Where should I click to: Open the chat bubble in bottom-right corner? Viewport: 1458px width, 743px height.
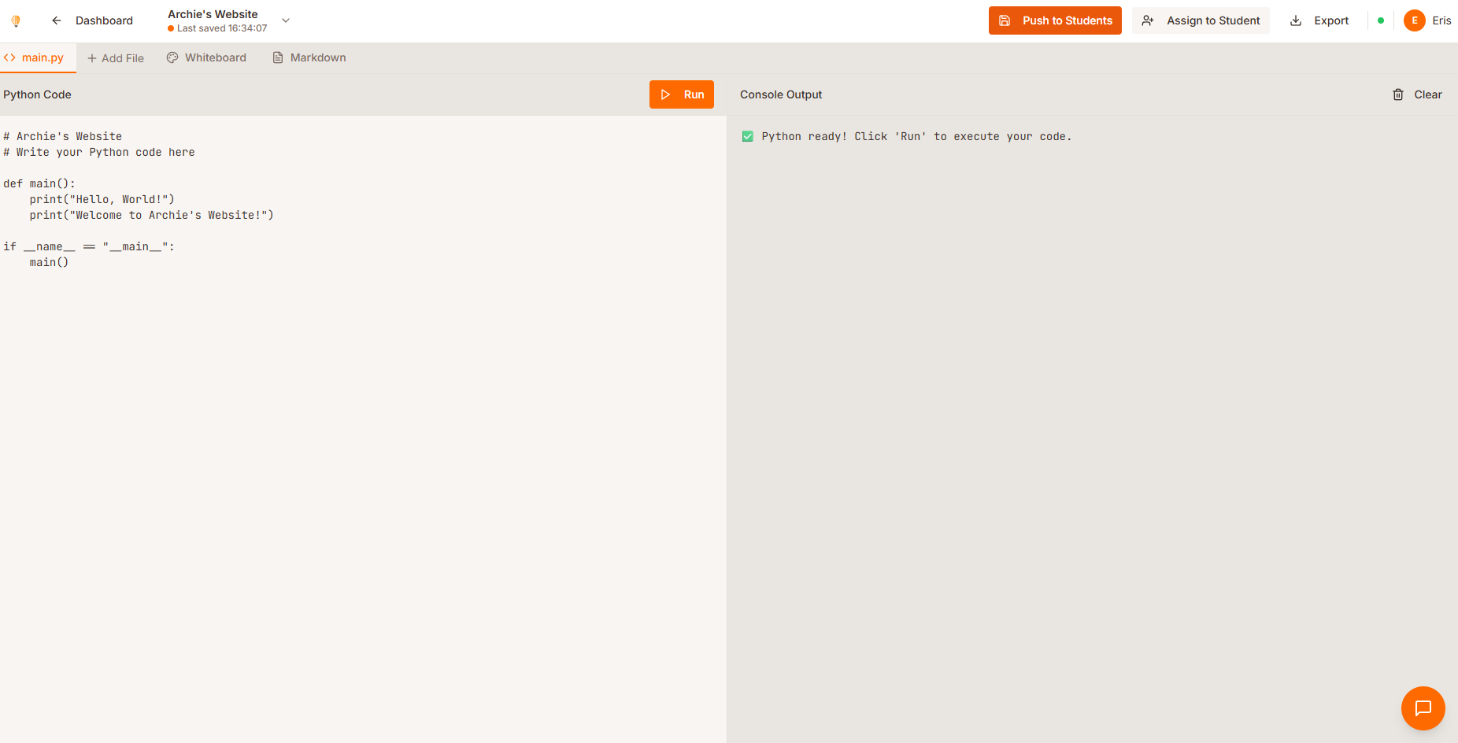[1423, 708]
